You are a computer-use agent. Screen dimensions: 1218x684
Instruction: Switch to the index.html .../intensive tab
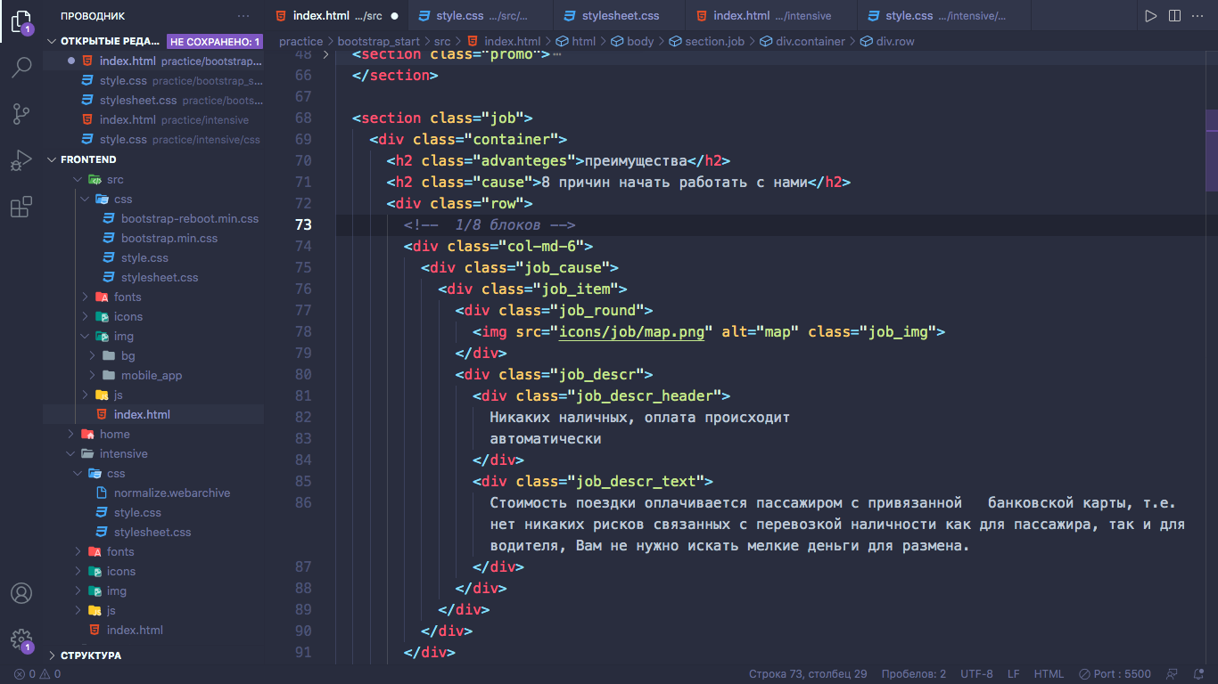771,16
